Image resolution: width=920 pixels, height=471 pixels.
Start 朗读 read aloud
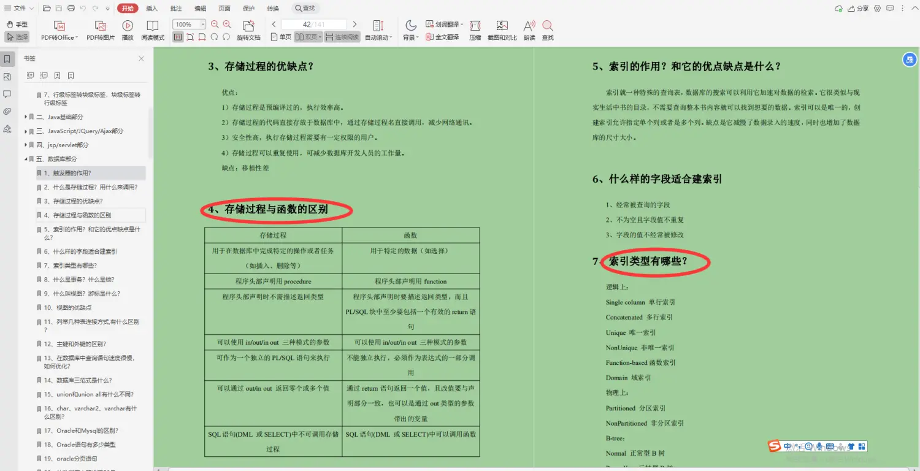point(529,31)
